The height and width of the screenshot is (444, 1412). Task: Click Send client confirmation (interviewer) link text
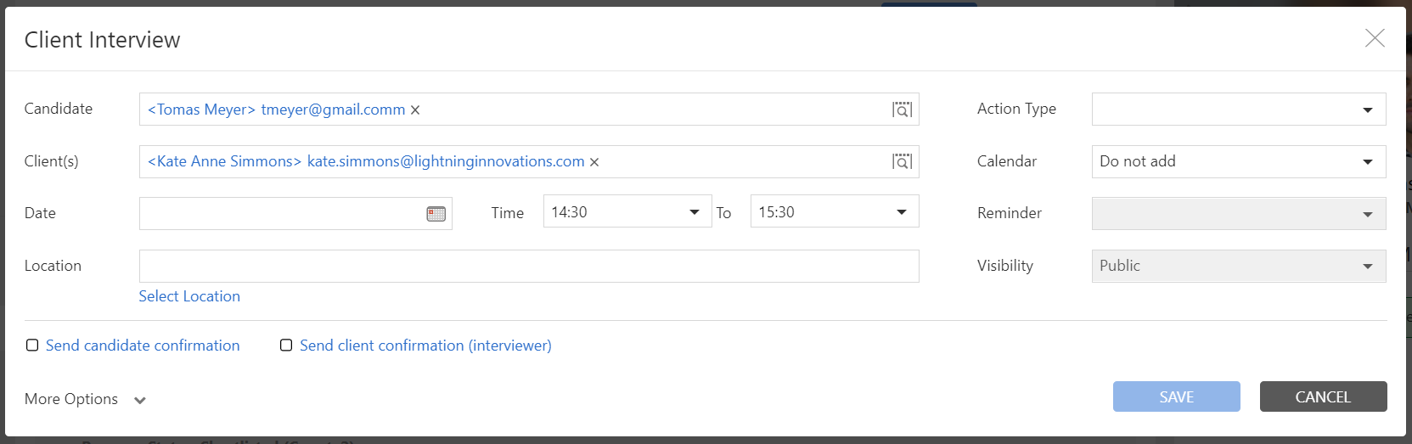(x=425, y=346)
